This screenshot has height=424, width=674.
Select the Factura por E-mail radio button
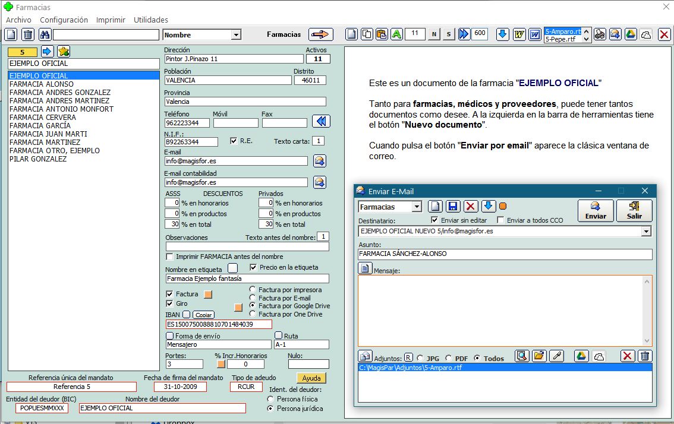point(253,298)
